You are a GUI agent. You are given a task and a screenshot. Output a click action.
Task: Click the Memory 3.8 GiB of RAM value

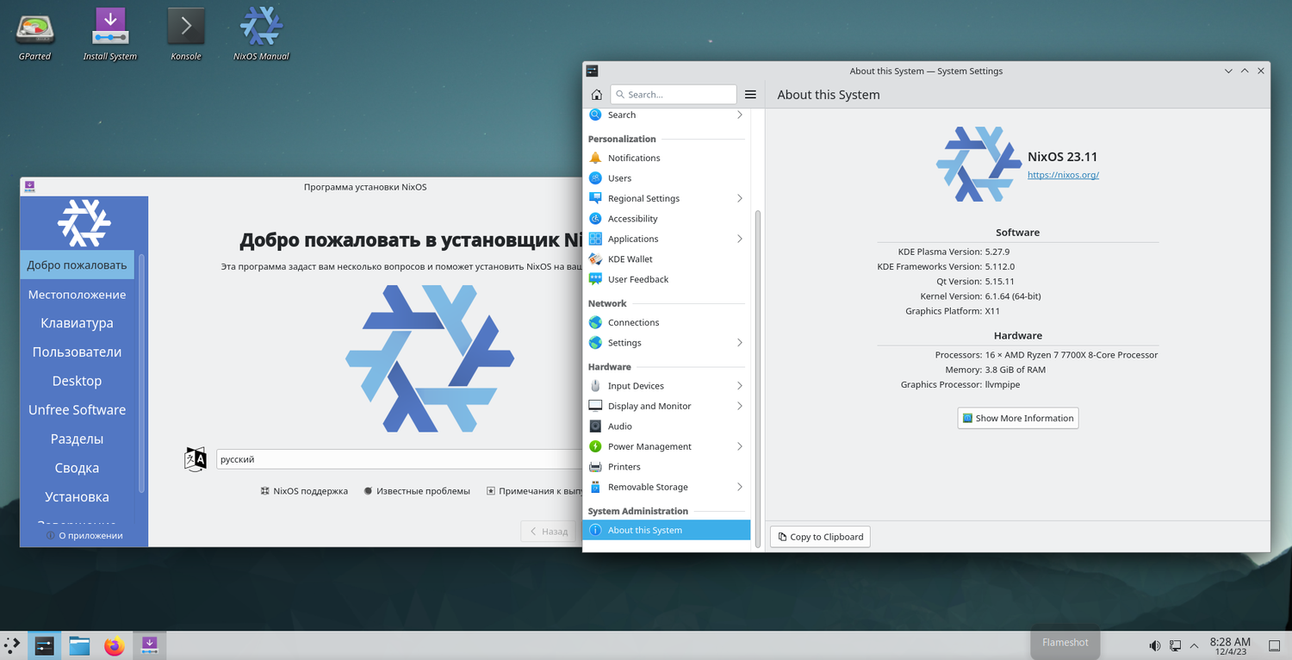pyautogui.click(x=1016, y=370)
